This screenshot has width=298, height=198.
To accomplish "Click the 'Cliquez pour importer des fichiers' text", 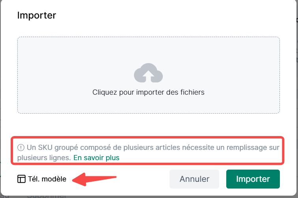I will click(x=148, y=92).
